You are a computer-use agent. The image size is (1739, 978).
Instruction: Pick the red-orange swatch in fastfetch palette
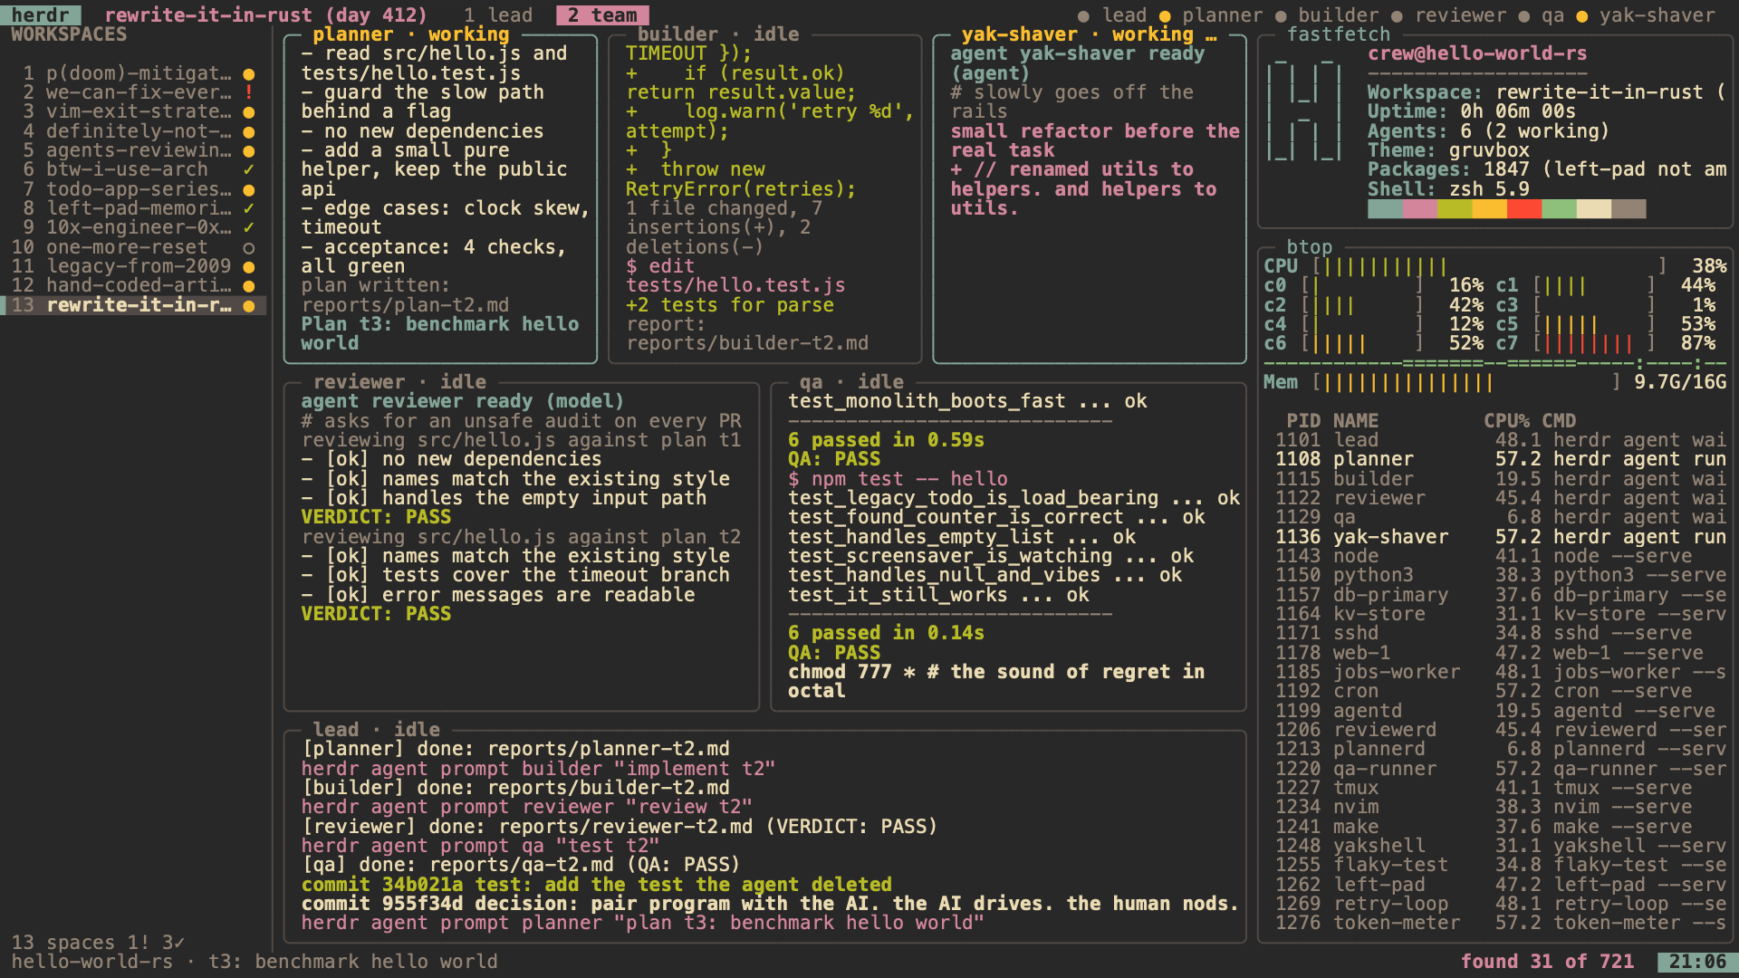(1523, 209)
